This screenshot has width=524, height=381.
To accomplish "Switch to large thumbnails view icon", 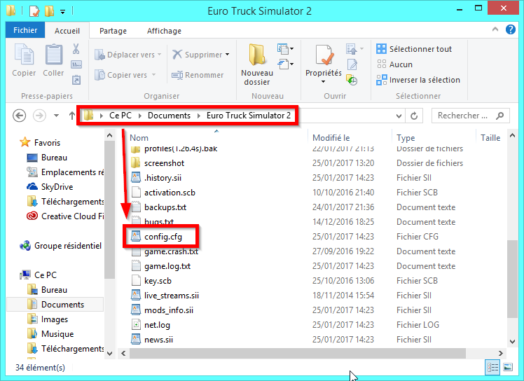I will point(508,367).
